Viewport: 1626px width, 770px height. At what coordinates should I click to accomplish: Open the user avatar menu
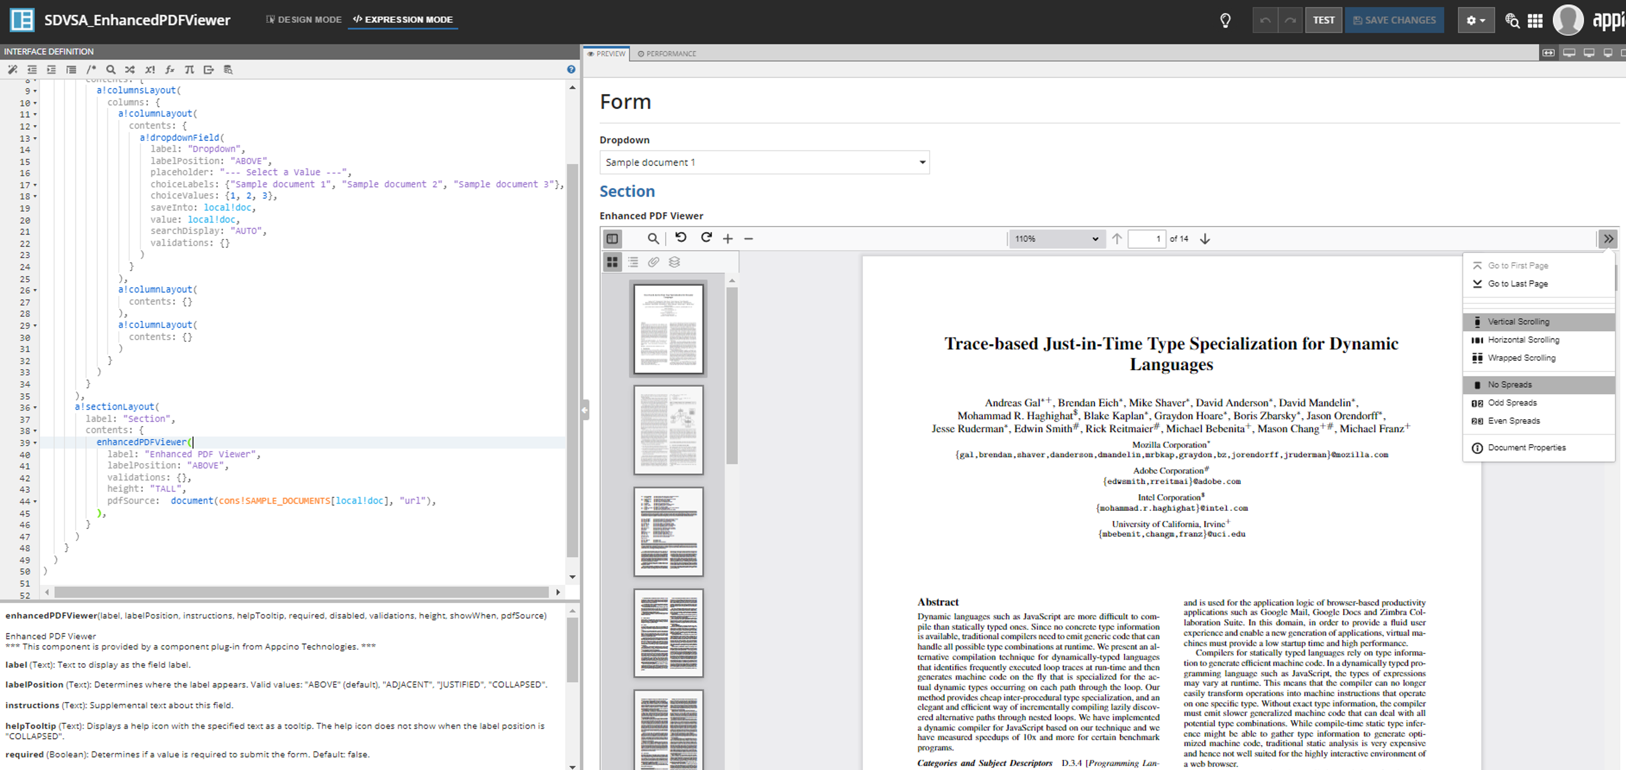click(x=1568, y=20)
